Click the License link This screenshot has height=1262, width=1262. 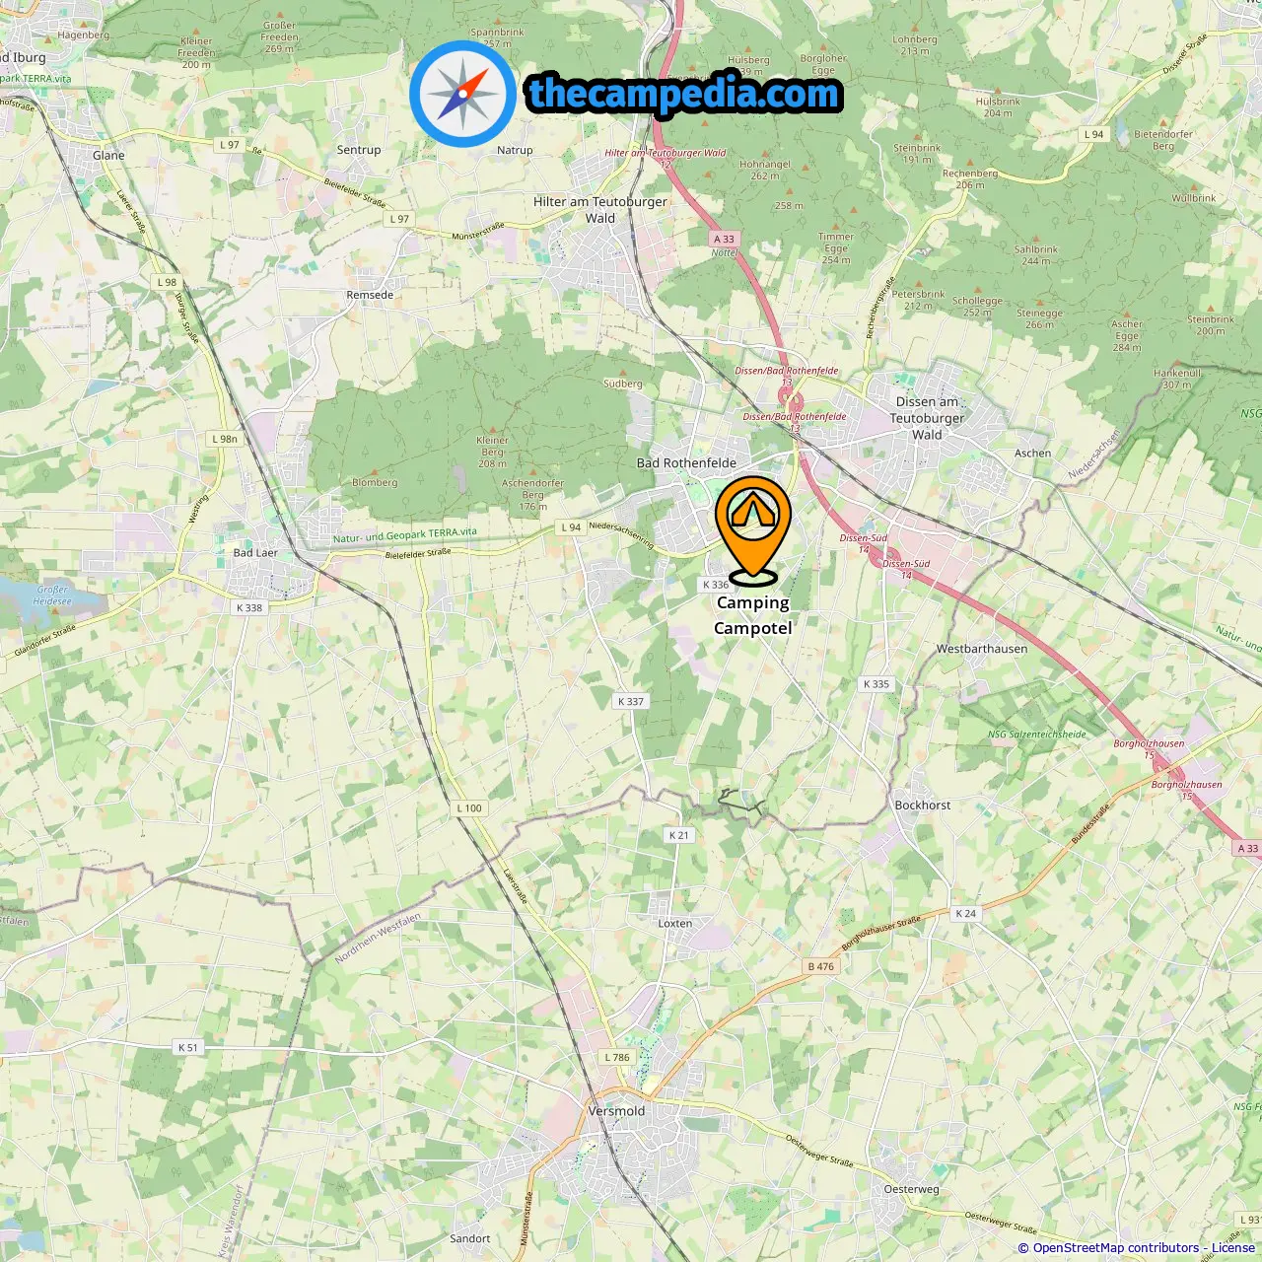[1233, 1248]
